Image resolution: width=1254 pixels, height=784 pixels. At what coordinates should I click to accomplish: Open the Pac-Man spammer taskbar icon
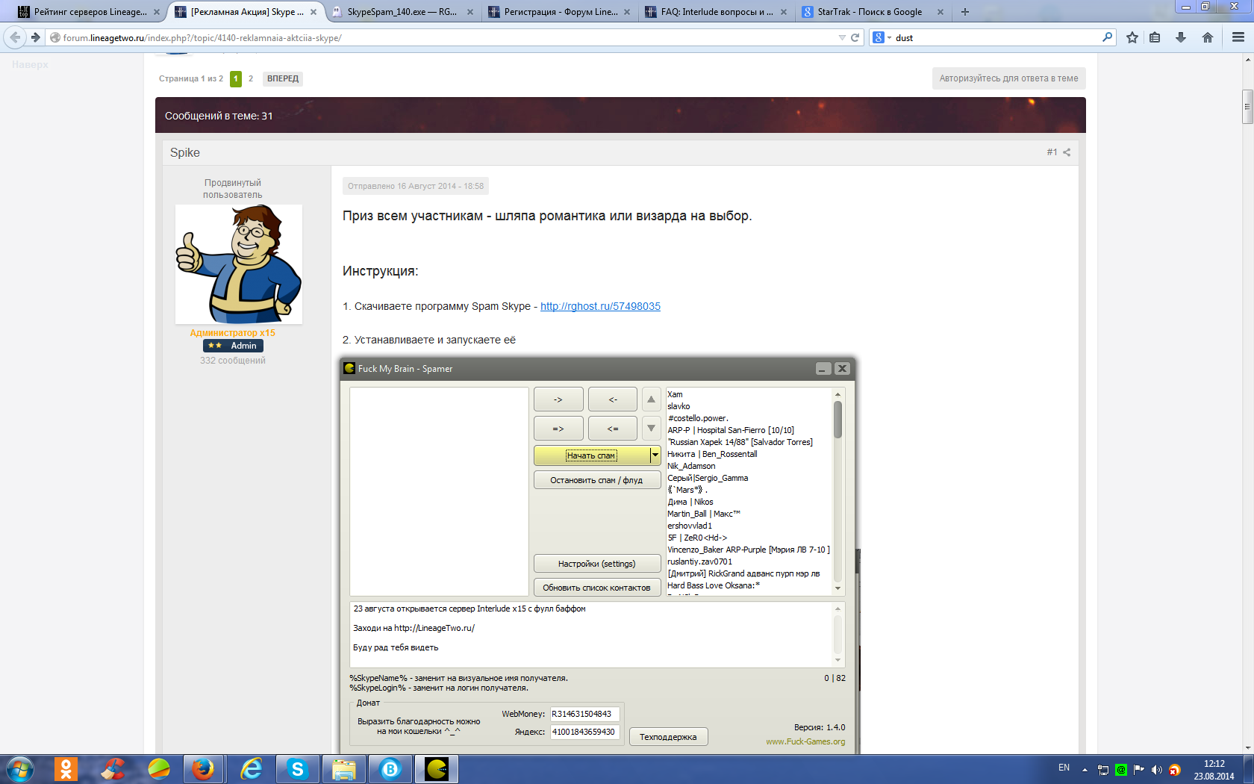(x=437, y=769)
